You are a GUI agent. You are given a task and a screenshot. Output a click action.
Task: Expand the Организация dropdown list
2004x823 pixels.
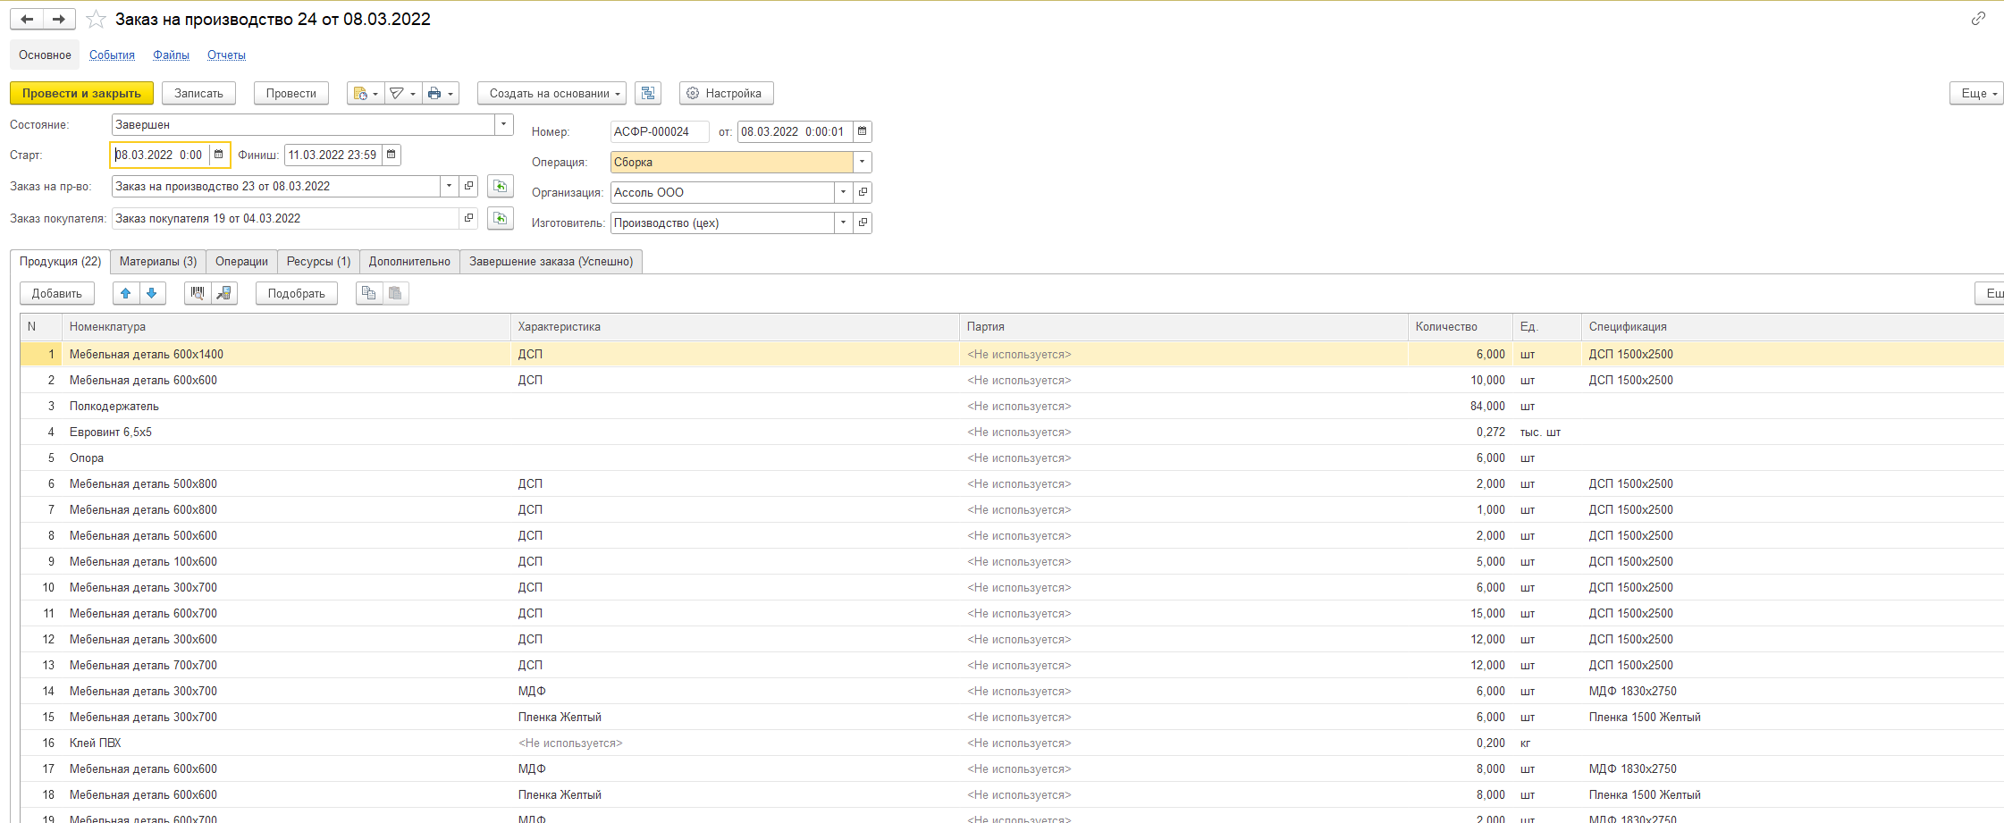pos(843,193)
